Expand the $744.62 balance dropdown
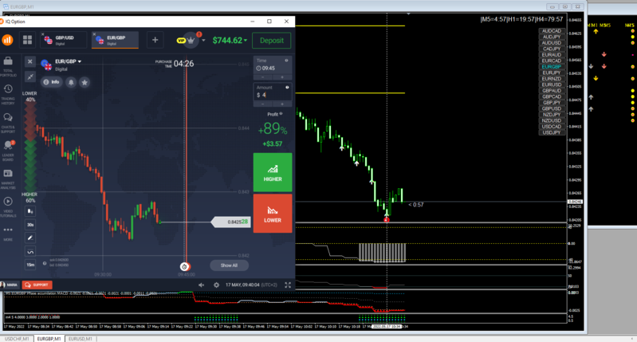637x342 pixels. coord(246,40)
